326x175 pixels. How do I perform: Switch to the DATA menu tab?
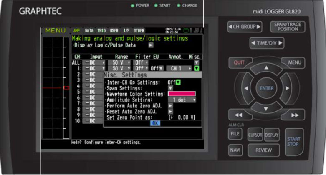click(x=89, y=31)
